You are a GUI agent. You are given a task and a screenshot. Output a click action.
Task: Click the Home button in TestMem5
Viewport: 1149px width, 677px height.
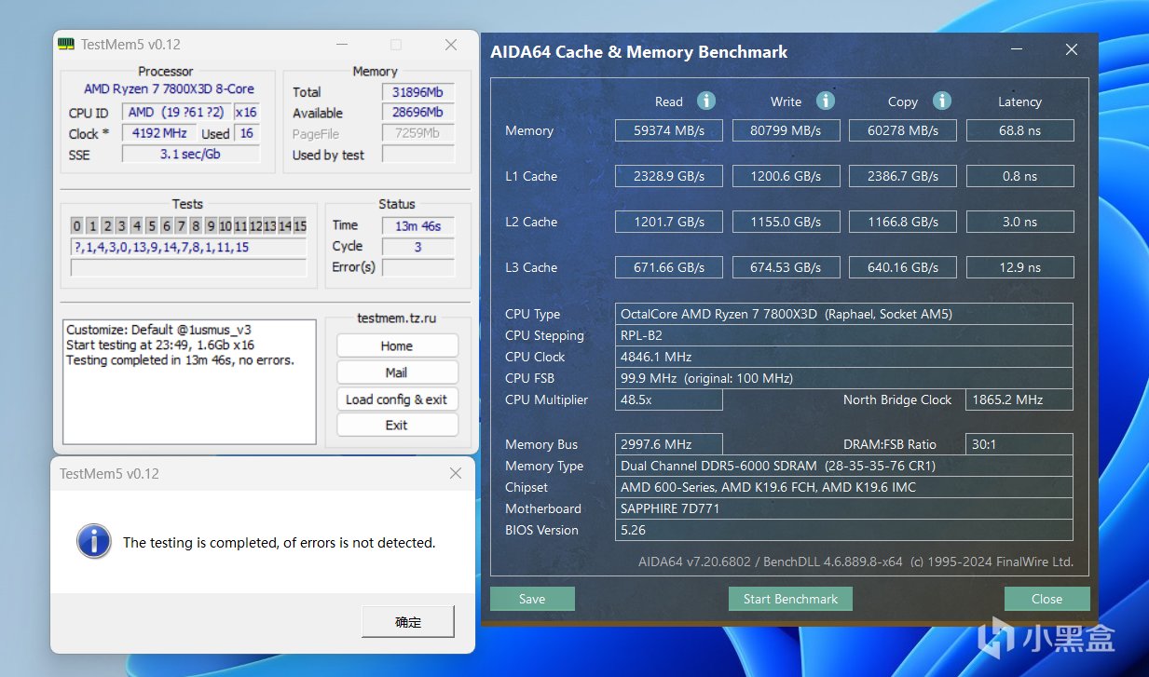click(397, 345)
